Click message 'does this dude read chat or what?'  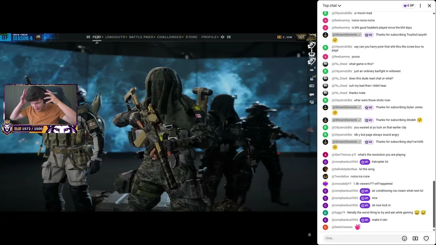point(371,79)
